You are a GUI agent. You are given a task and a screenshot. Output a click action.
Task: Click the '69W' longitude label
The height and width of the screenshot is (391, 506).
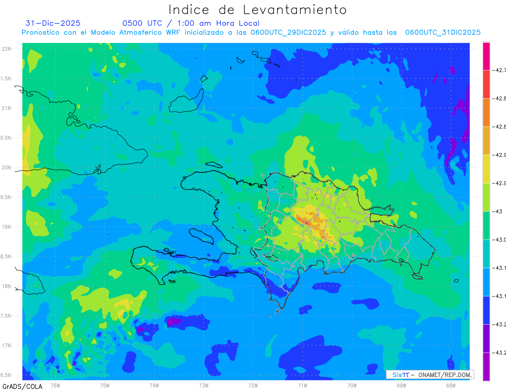[x=401, y=385]
